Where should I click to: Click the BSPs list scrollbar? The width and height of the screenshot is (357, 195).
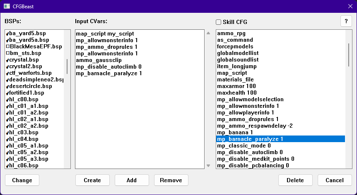tap(67, 66)
